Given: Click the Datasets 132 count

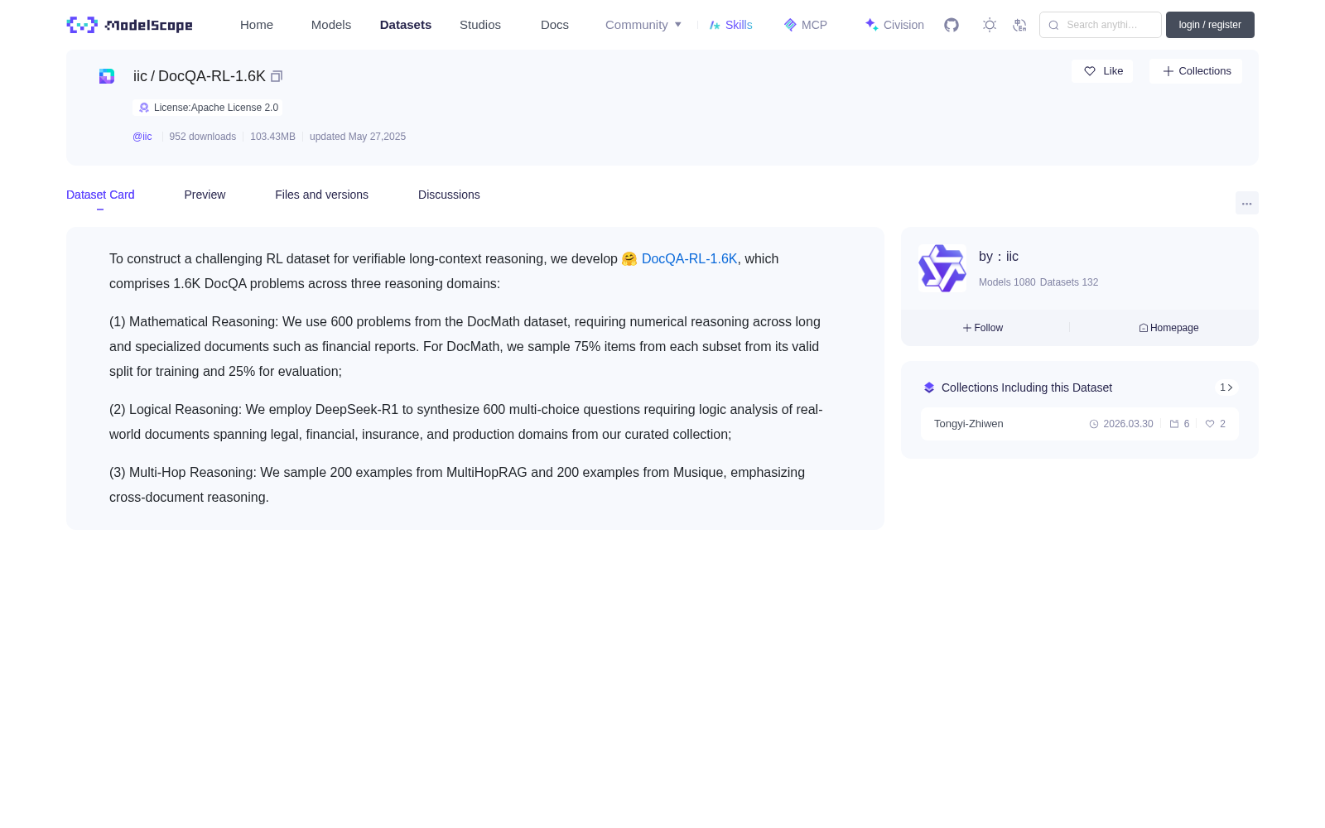Looking at the screenshot, I should point(1069,282).
